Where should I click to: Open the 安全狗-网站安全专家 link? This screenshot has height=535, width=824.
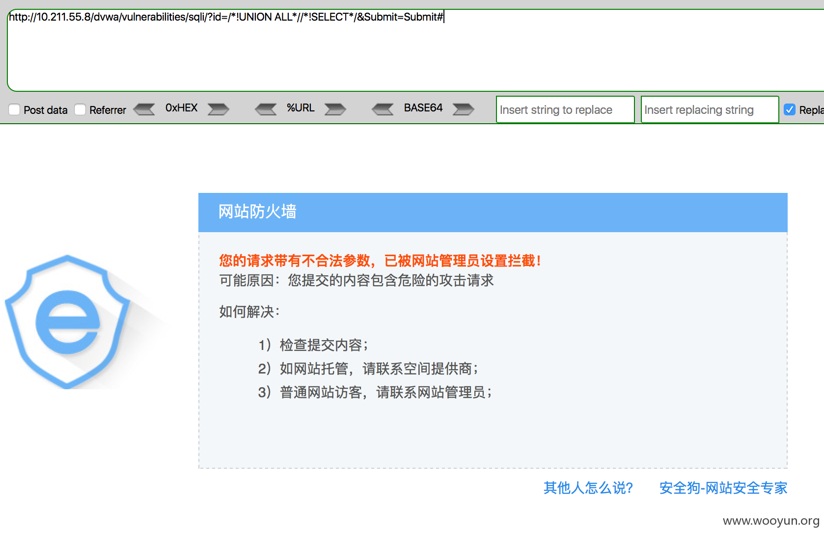click(723, 487)
